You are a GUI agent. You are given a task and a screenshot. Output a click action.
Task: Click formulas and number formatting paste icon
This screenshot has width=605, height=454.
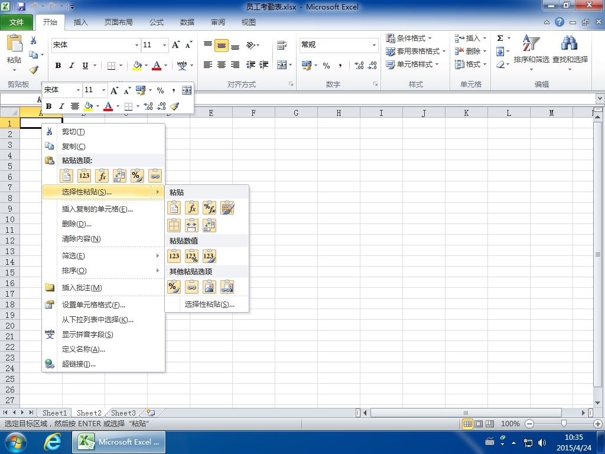209,208
